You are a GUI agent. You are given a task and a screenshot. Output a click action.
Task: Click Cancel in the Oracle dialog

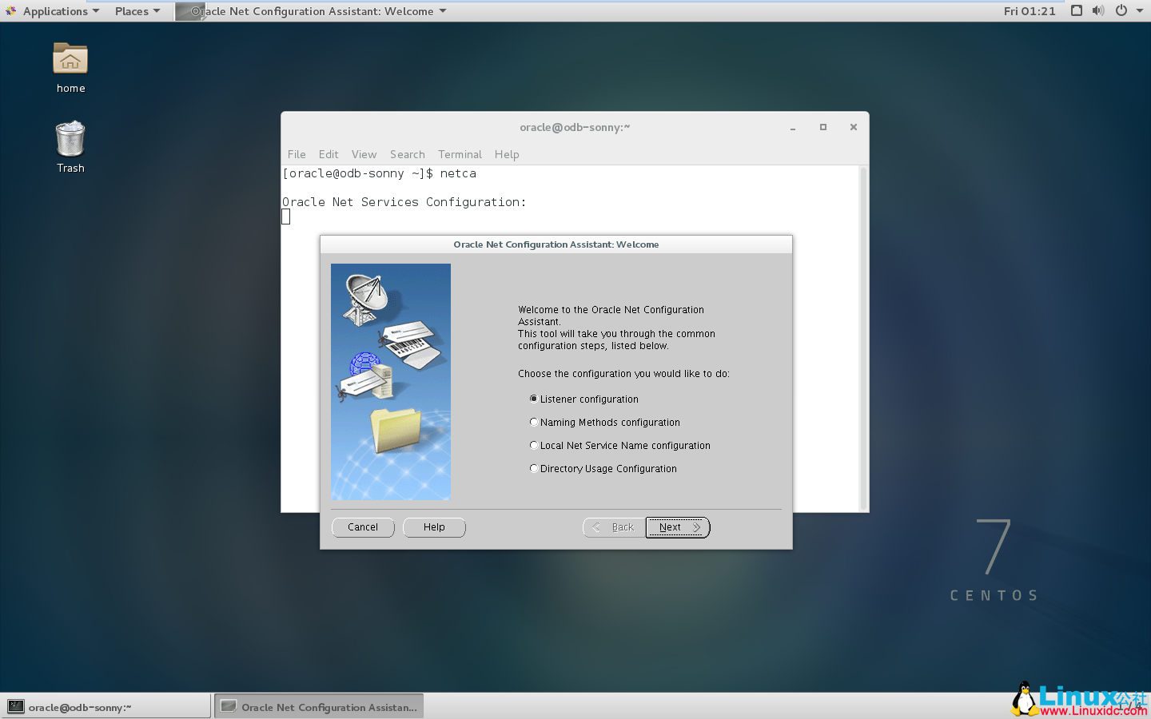coord(363,527)
